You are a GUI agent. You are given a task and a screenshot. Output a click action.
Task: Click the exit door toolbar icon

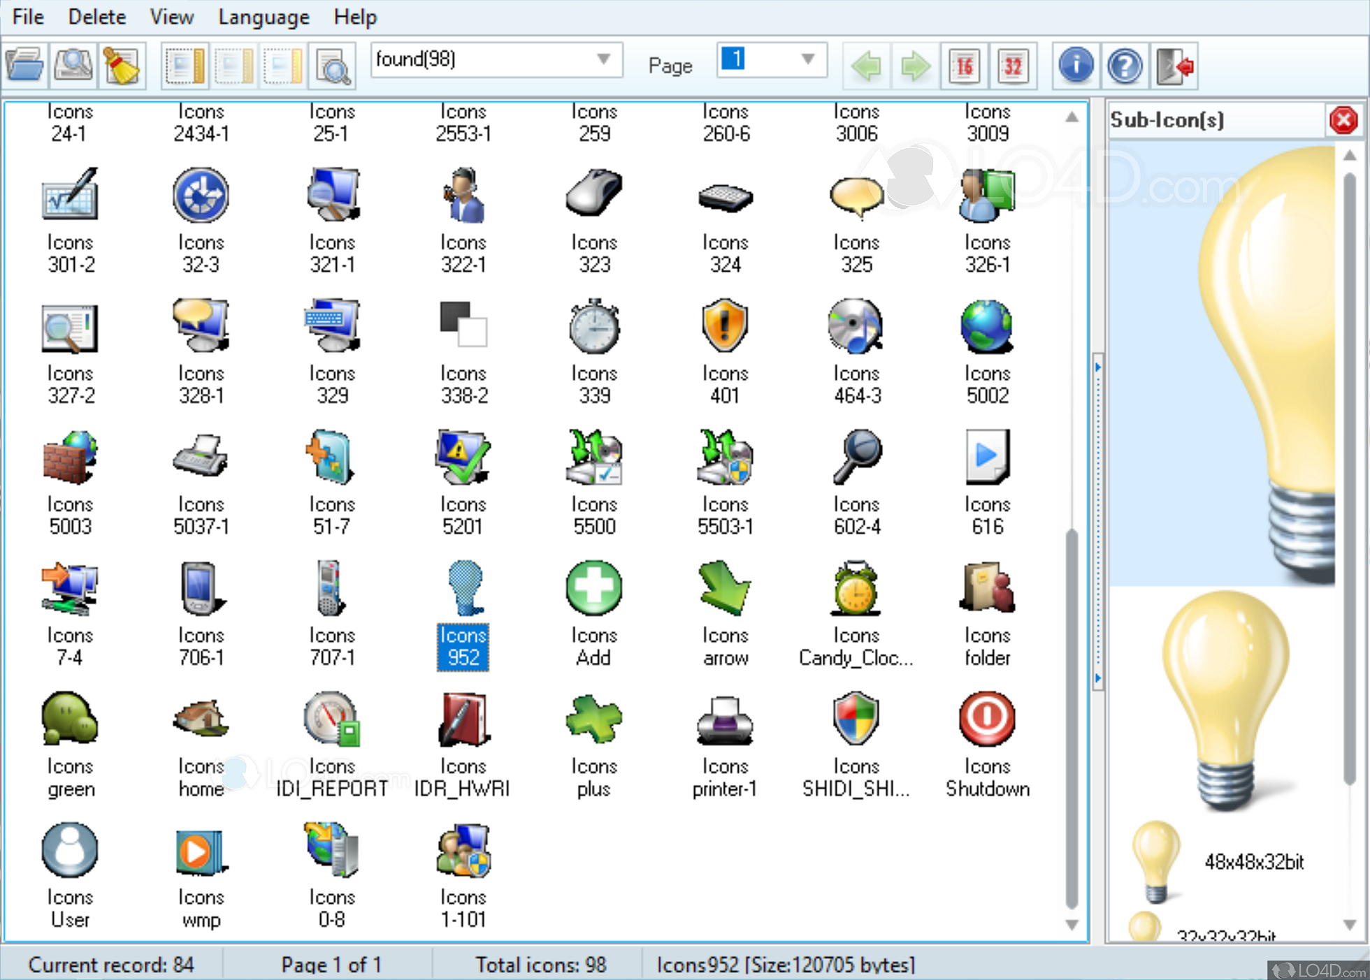[x=1174, y=66]
